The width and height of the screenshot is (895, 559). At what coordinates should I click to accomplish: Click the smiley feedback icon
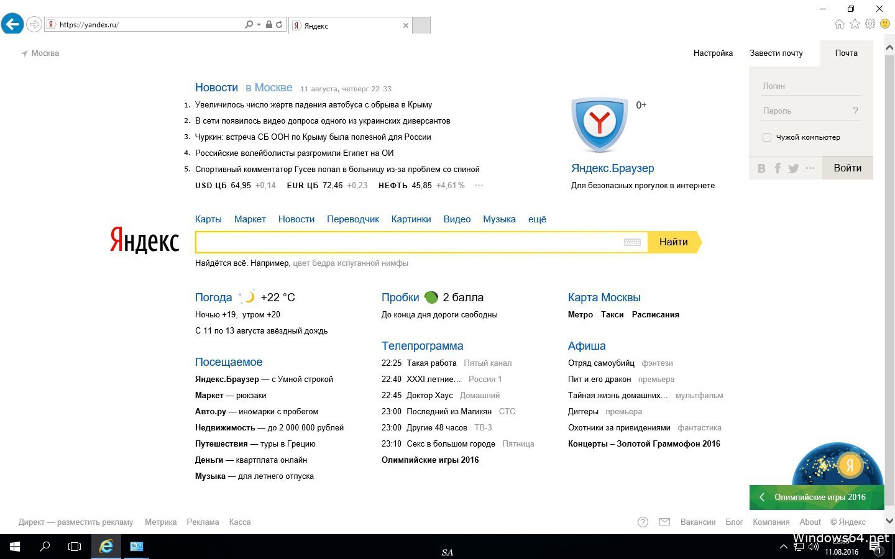tap(885, 24)
